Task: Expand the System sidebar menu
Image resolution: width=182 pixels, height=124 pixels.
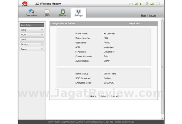Action: [32, 49]
